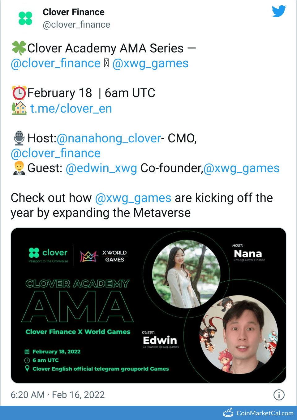Image resolution: width=297 pixels, height=420 pixels.
Task: Click the tweet info icon
Action: point(279,395)
